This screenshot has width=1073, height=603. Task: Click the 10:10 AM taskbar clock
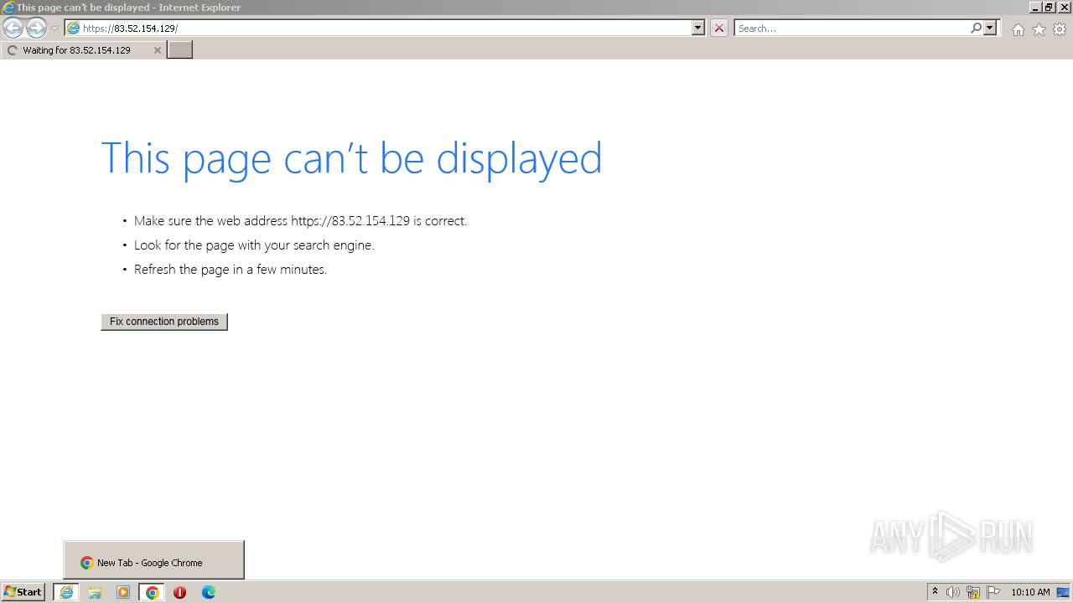point(1030,592)
